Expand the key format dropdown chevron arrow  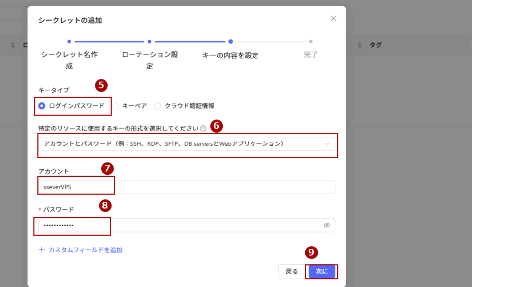click(327, 143)
